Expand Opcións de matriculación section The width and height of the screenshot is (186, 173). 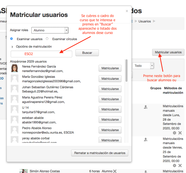pyautogui.click(x=12, y=47)
